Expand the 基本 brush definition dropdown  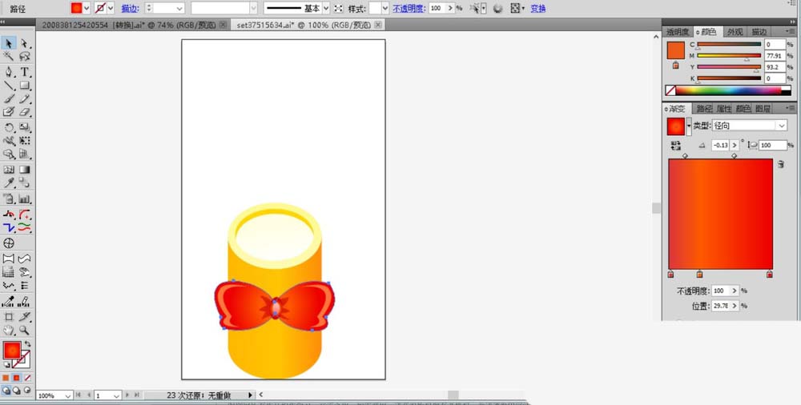click(325, 8)
